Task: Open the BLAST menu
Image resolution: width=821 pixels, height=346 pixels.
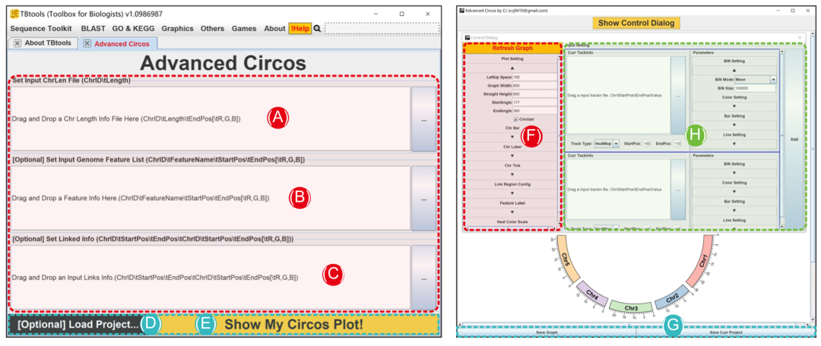Action: click(94, 29)
